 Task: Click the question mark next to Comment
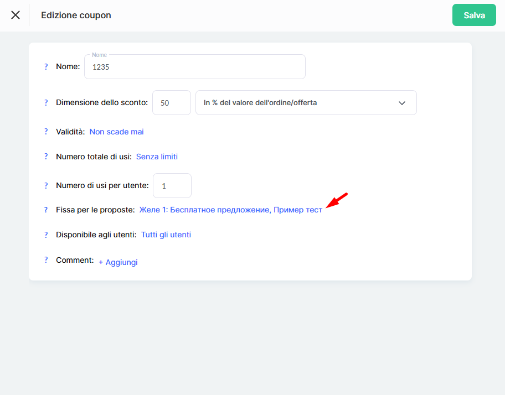tap(46, 260)
